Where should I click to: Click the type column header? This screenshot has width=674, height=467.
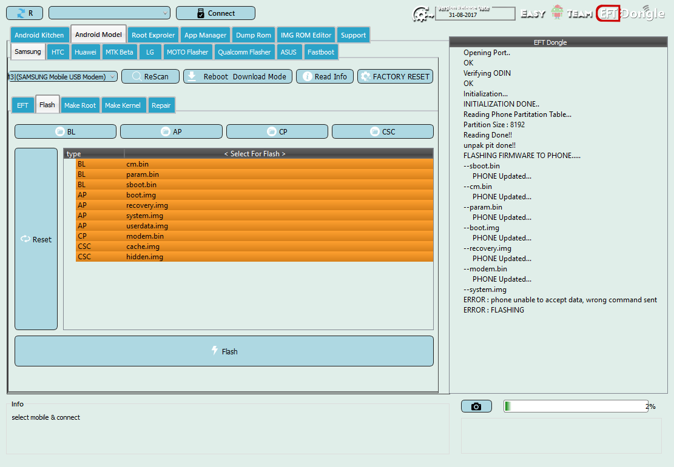93,154
